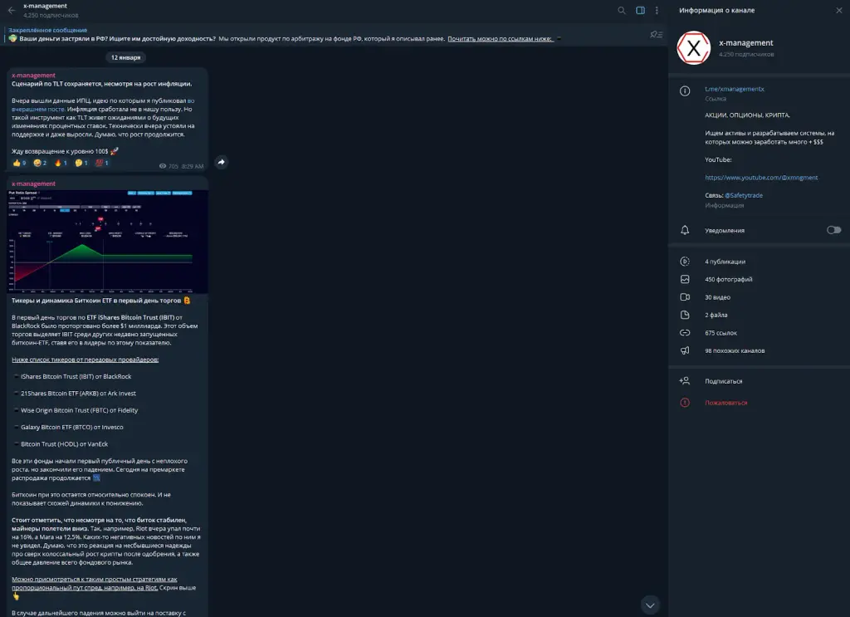Screen dimensions: 850x617
Task: Open the pinned messages list icon
Action: (656, 35)
